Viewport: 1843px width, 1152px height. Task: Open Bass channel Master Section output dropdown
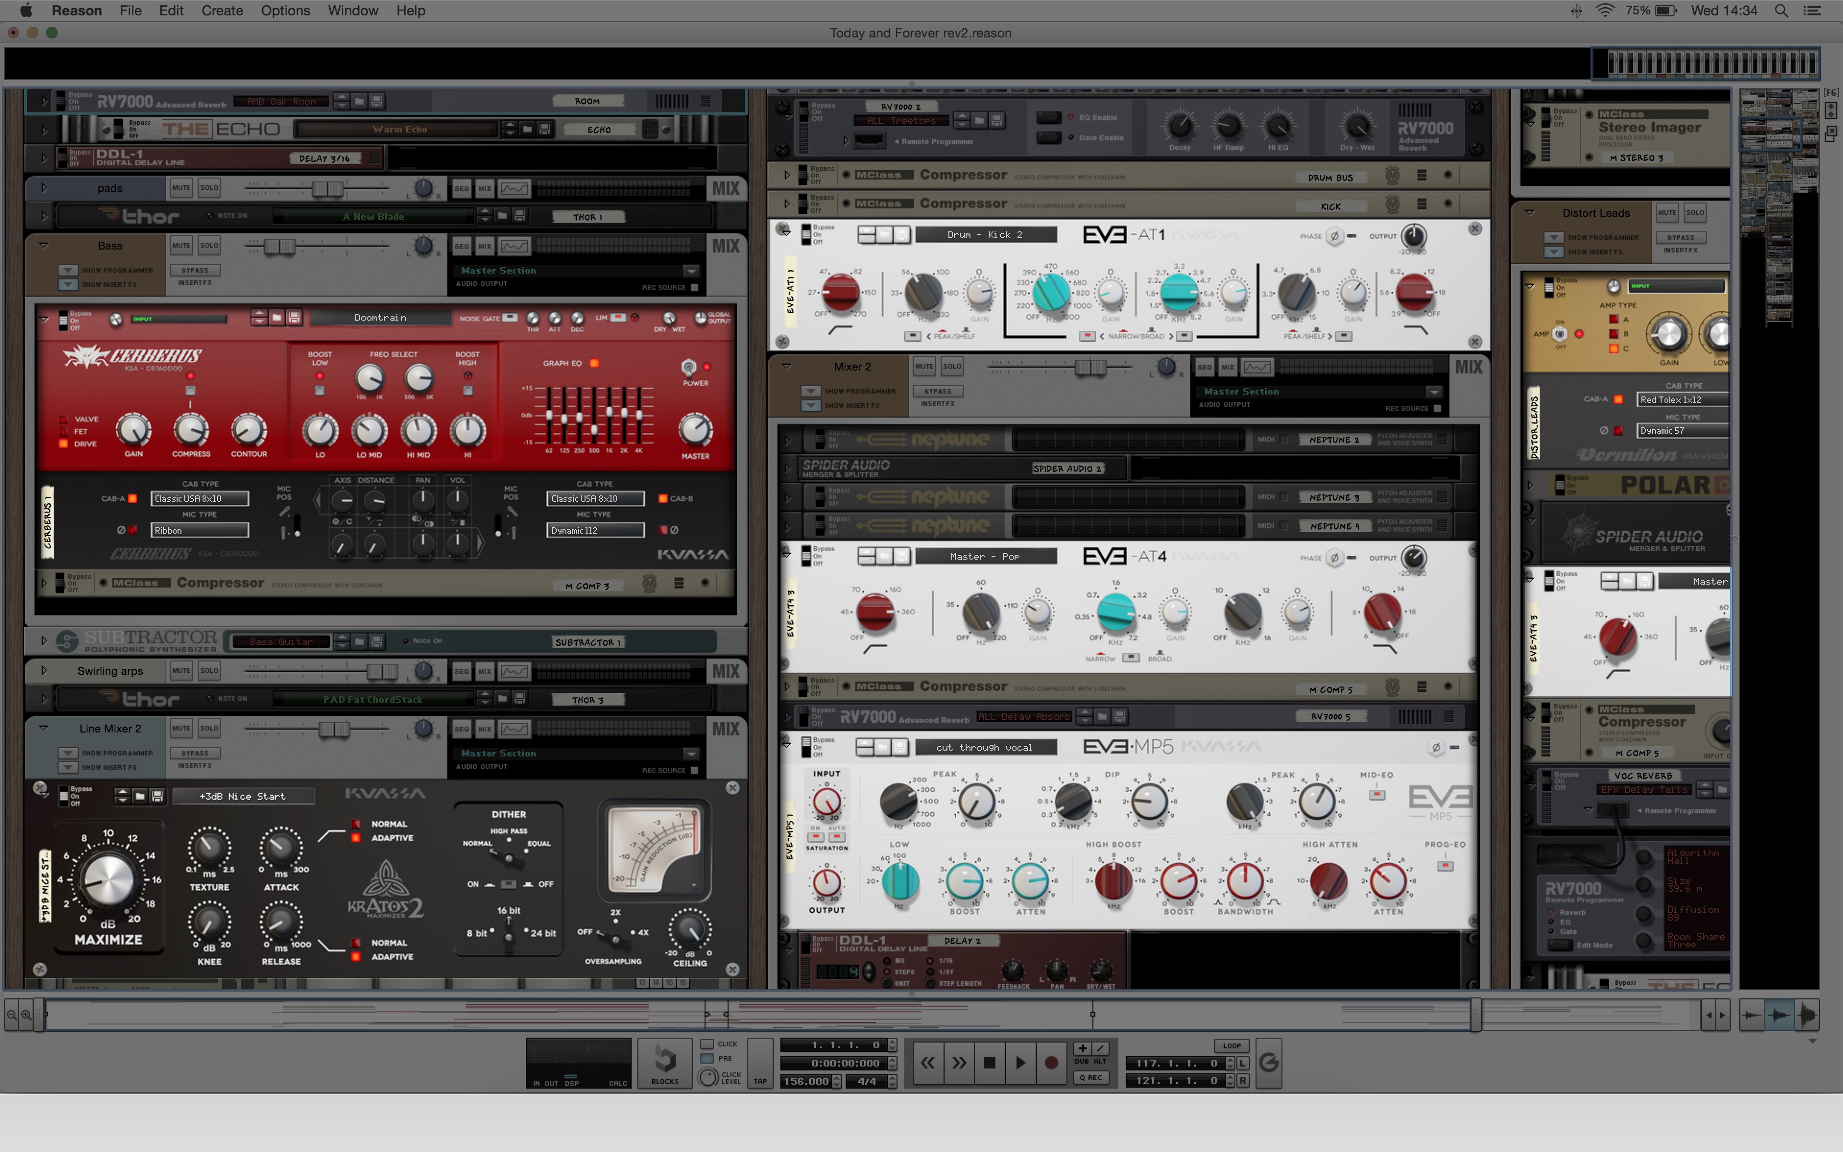[691, 270]
